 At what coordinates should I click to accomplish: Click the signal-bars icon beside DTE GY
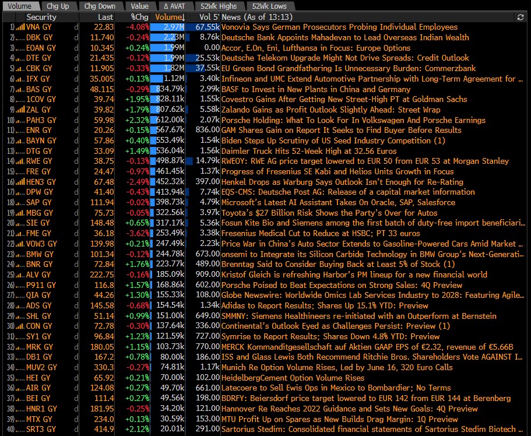coord(20,58)
